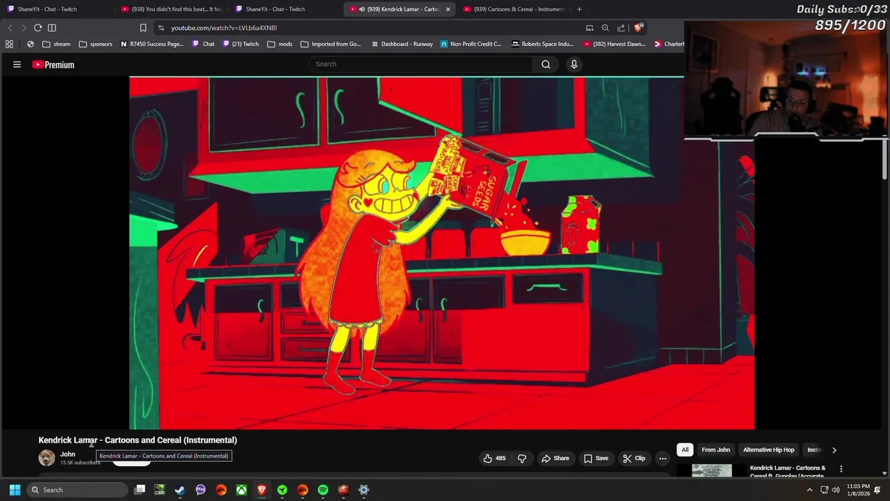Click the youtube.com address bar URL
This screenshot has width=890, height=501.
[224, 28]
